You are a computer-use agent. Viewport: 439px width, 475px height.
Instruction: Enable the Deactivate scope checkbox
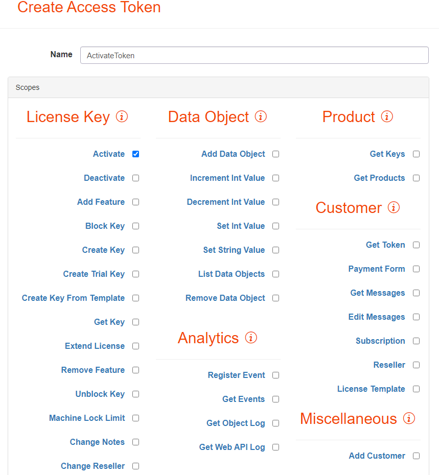pyautogui.click(x=136, y=178)
